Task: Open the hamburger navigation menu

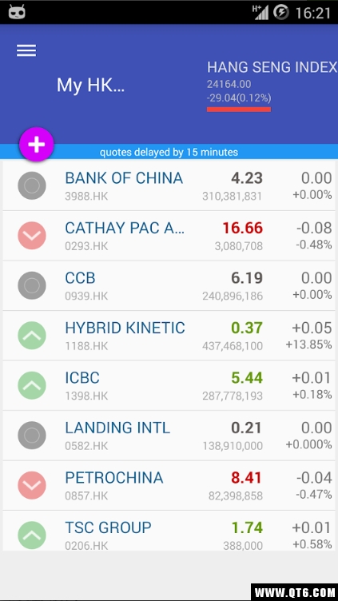Action: point(26,50)
